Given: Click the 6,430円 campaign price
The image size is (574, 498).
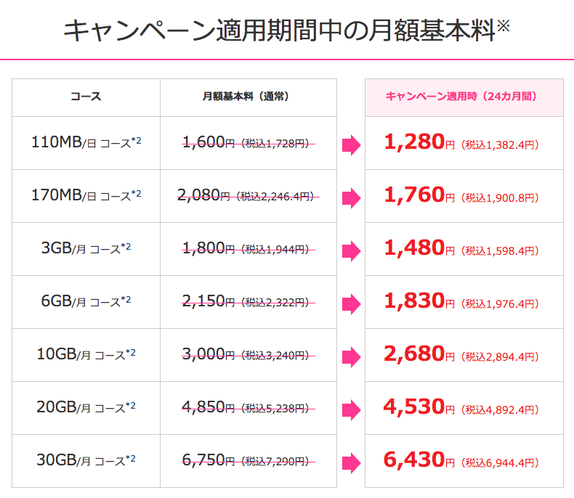Looking at the screenshot, I should [x=419, y=460].
